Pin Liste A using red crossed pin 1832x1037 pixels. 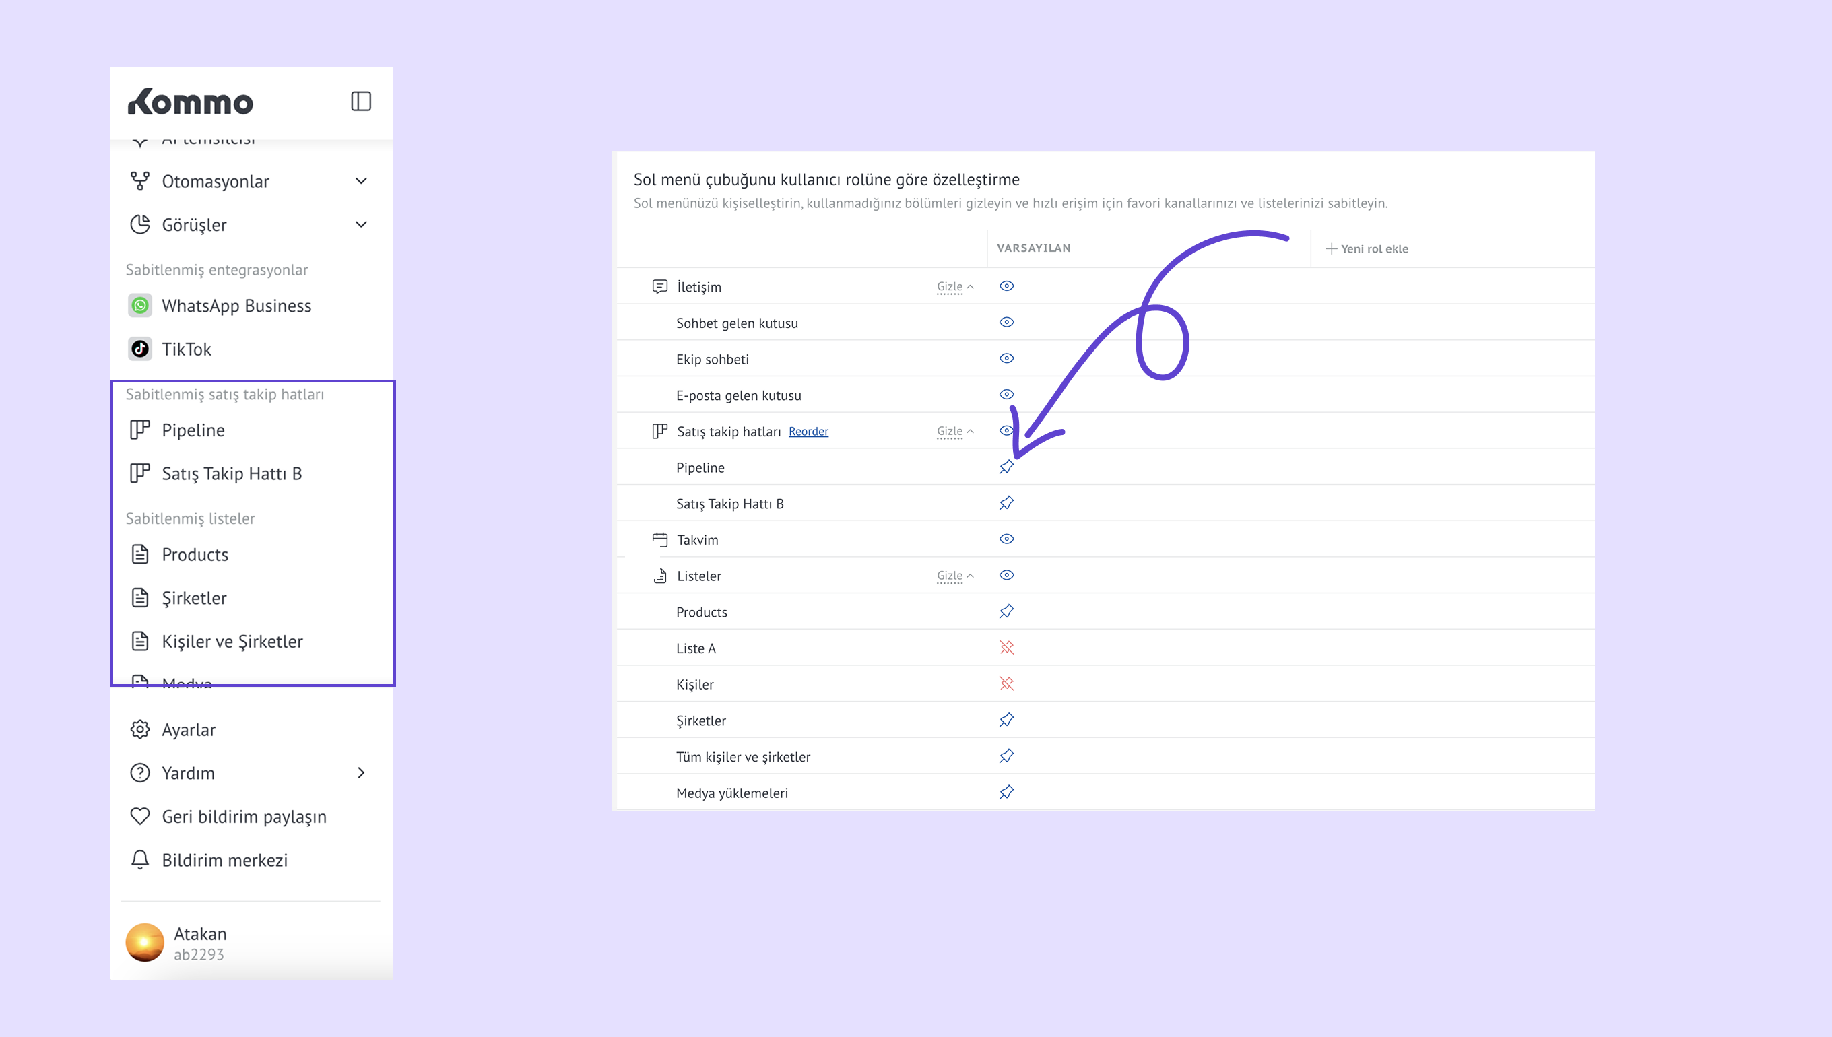tap(1006, 647)
